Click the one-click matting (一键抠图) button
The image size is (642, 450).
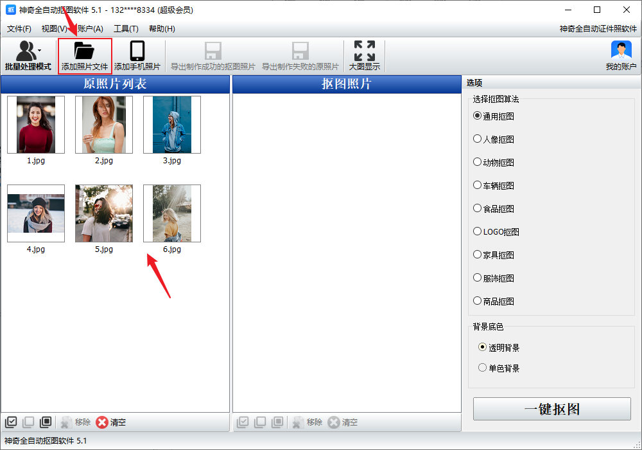(551, 410)
